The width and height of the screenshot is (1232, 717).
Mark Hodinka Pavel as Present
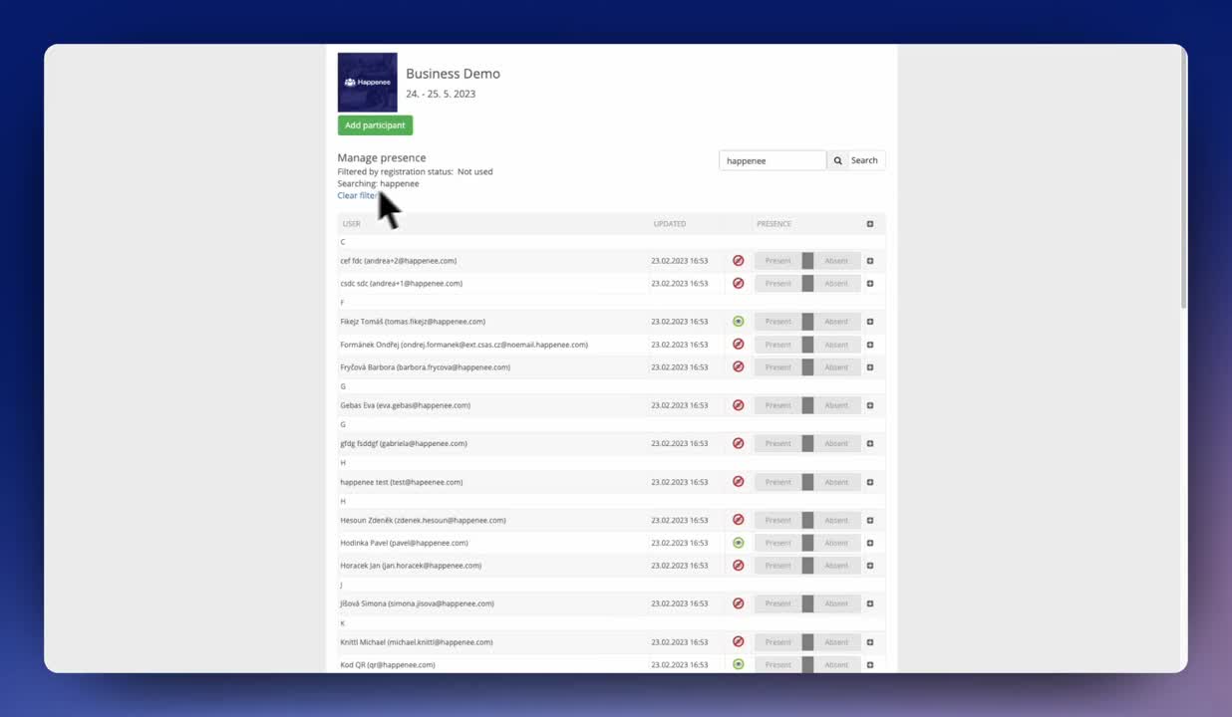pyautogui.click(x=778, y=543)
